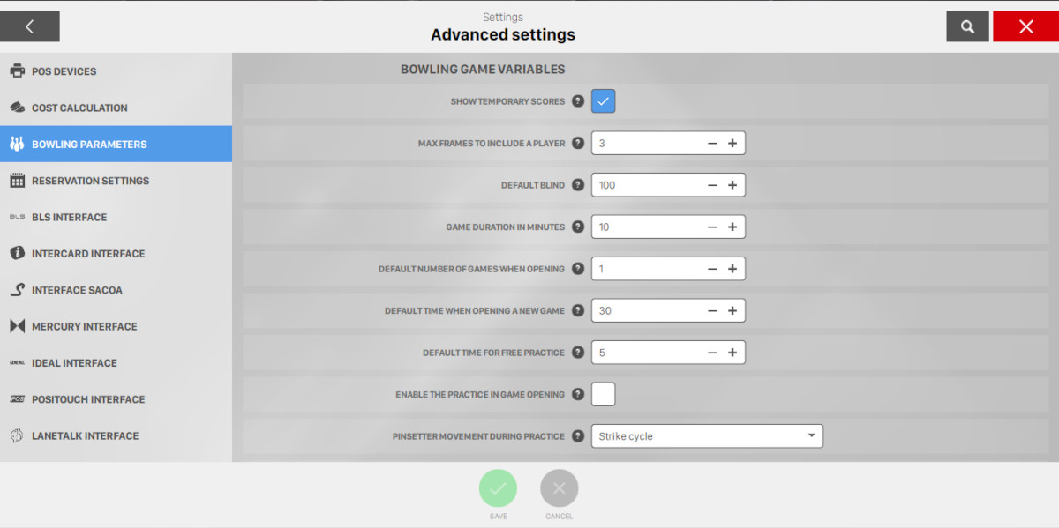
Task: Open Pinsetter Movement Strike cycle dropdown
Action: click(706, 436)
